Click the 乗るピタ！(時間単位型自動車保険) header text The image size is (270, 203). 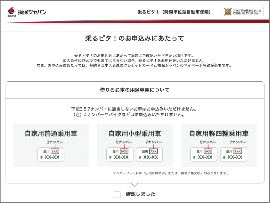point(174,12)
